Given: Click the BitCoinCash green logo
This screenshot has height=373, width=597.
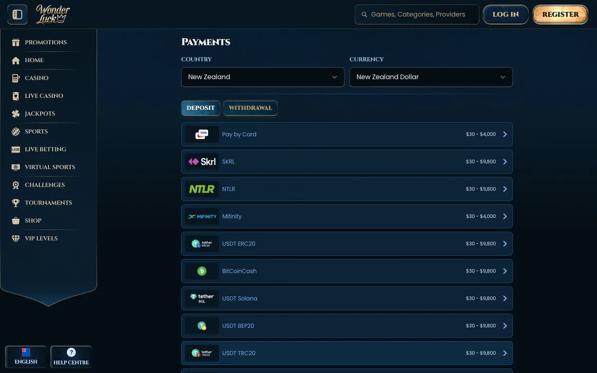Looking at the screenshot, I should click(x=202, y=271).
